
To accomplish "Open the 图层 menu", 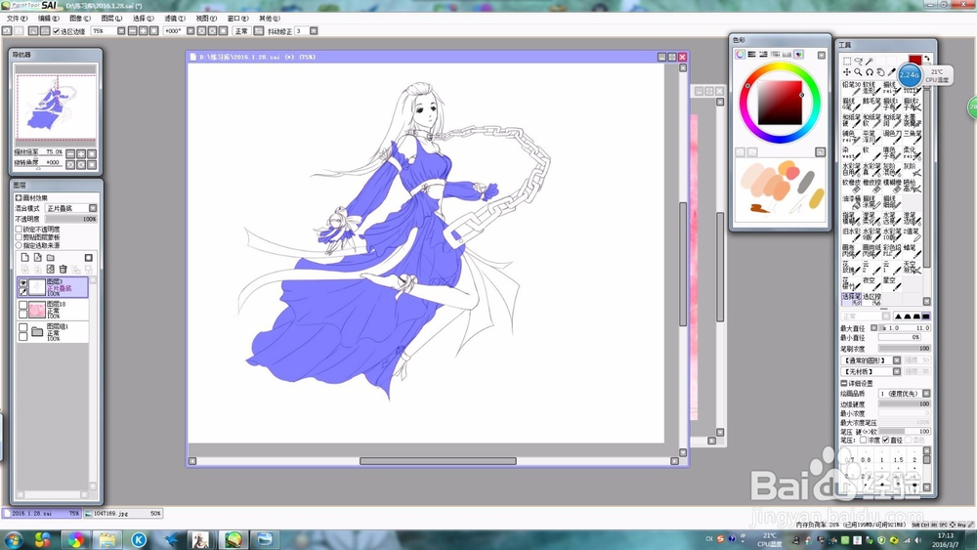I will click(x=111, y=18).
